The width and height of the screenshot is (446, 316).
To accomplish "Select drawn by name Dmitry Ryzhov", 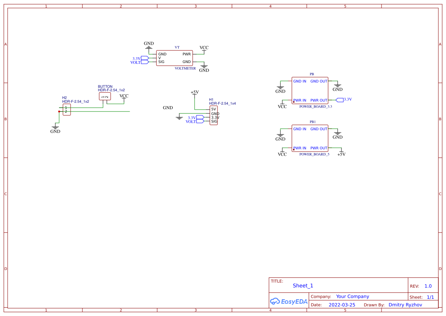I will coord(405,305).
